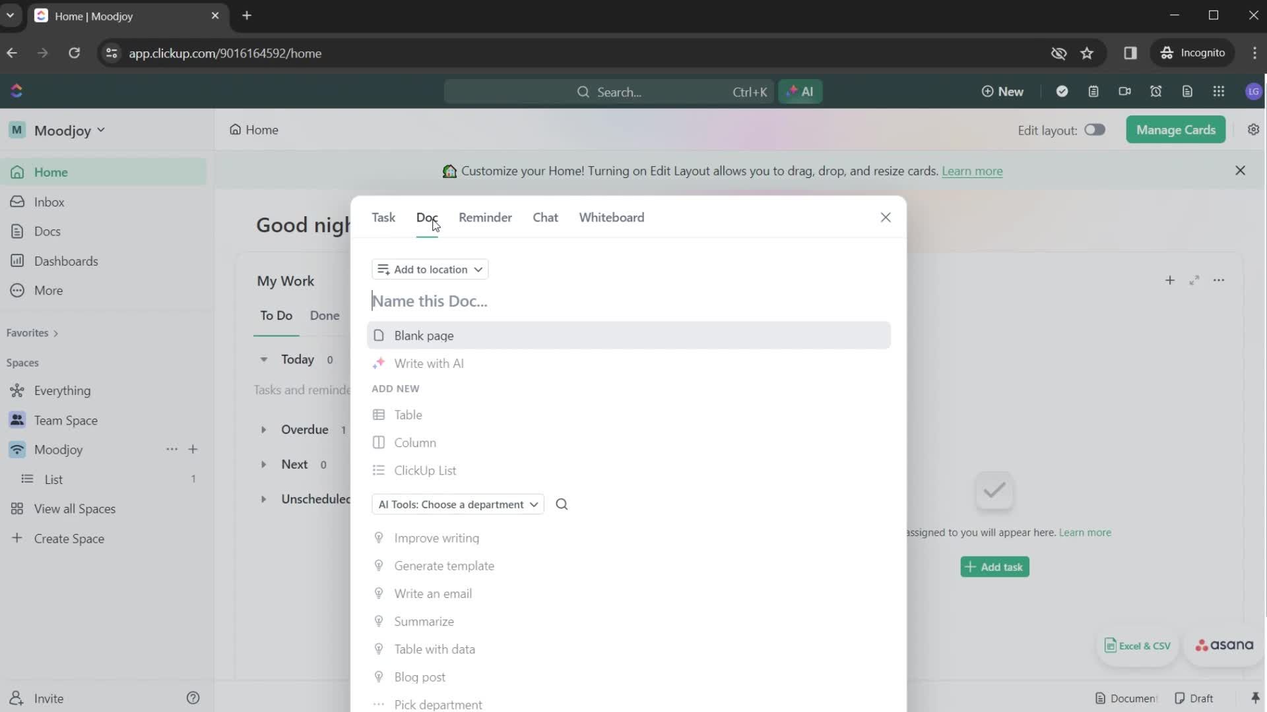Viewport: 1267px width, 712px height.
Task: Click the Dashboards icon in sidebar
Action: point(16,261)
